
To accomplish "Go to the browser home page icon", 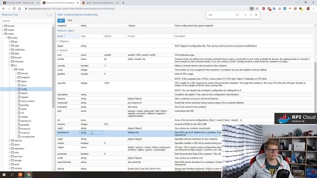I will coord(19,9).
